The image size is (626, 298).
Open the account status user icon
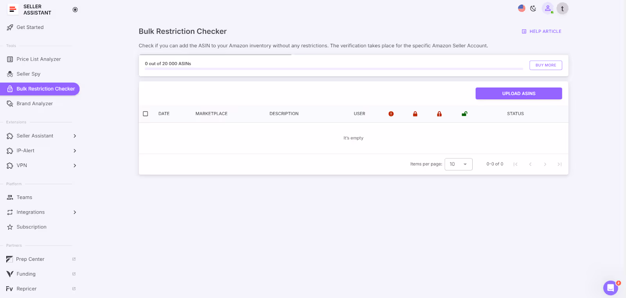pos(548,8)
